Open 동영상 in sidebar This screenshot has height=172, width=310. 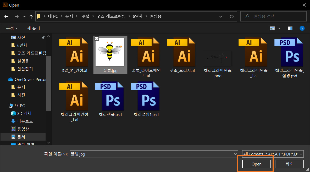(23, 129)
